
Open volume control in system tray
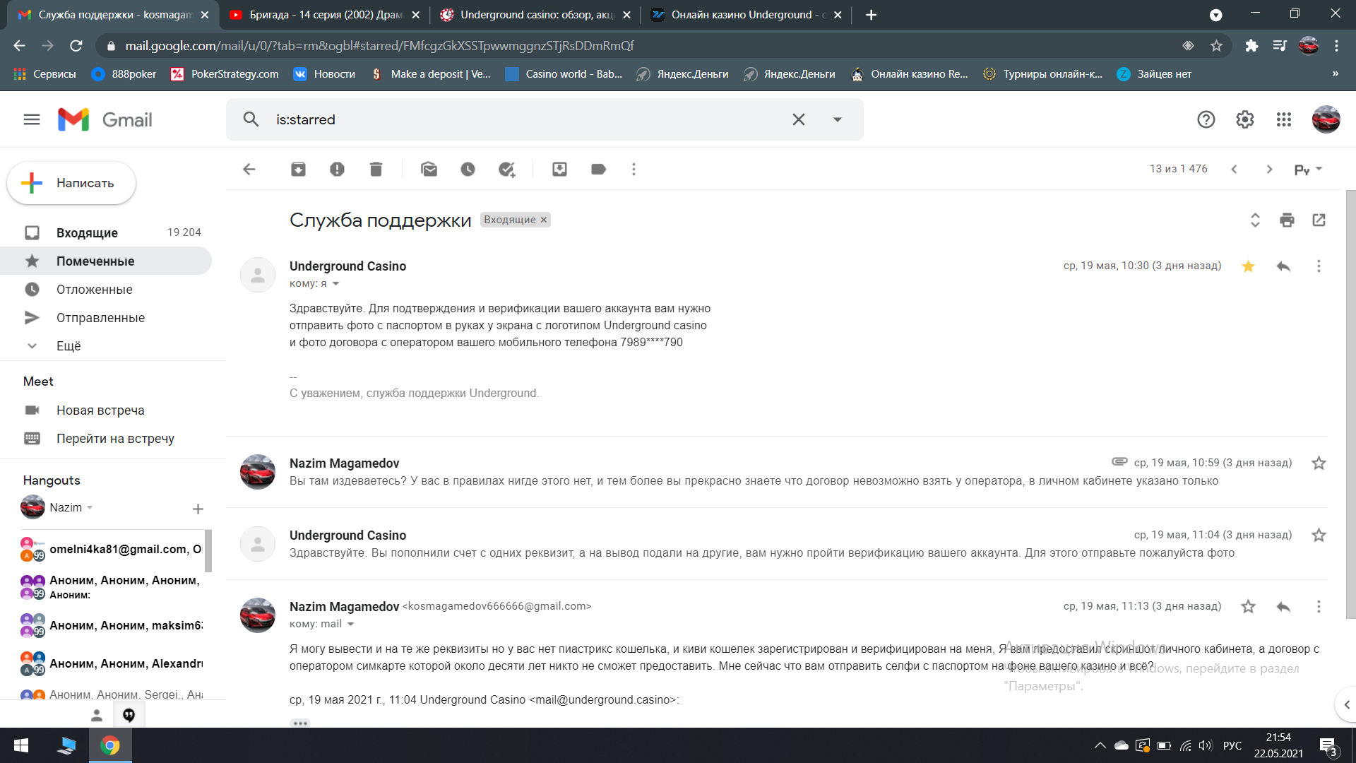click(1206, 745)
